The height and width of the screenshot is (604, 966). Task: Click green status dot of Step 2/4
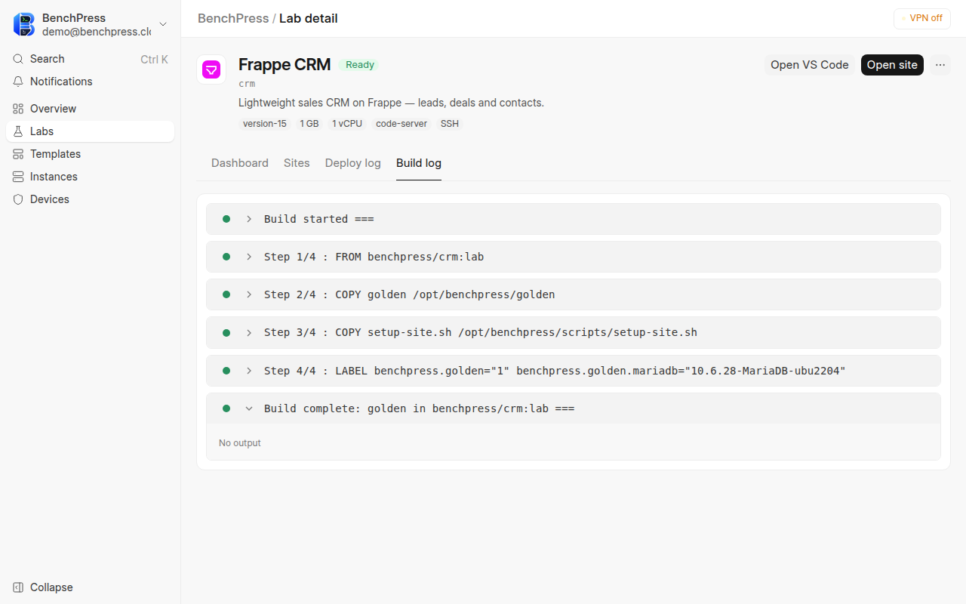click(x=226, y=294)
